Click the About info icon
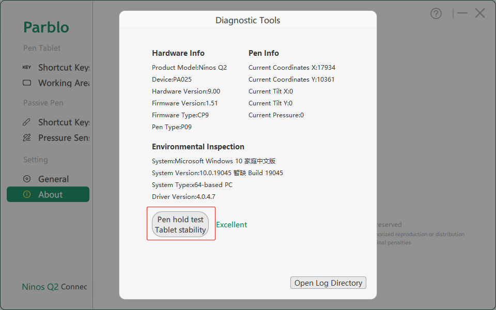The image size is (496, 310). (x=27, y=194)
